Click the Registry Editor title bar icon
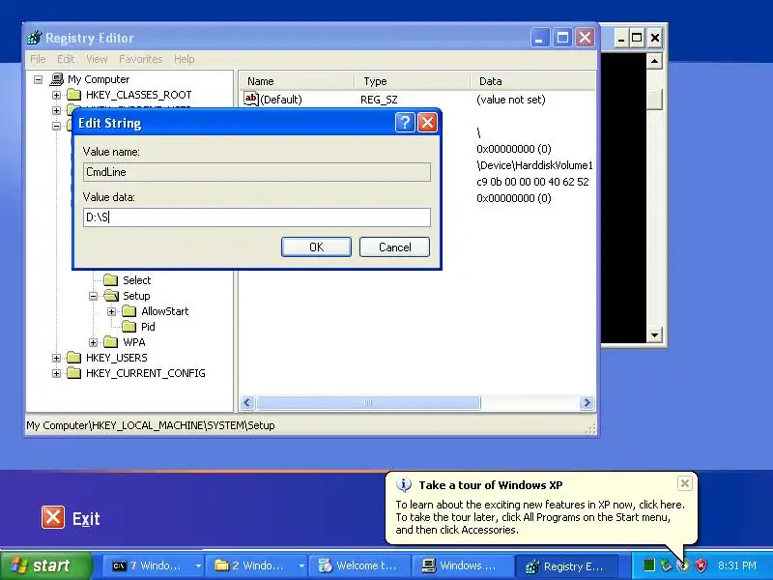The height and width of the screenshot is (580, 773). click(x=35, y=38)
